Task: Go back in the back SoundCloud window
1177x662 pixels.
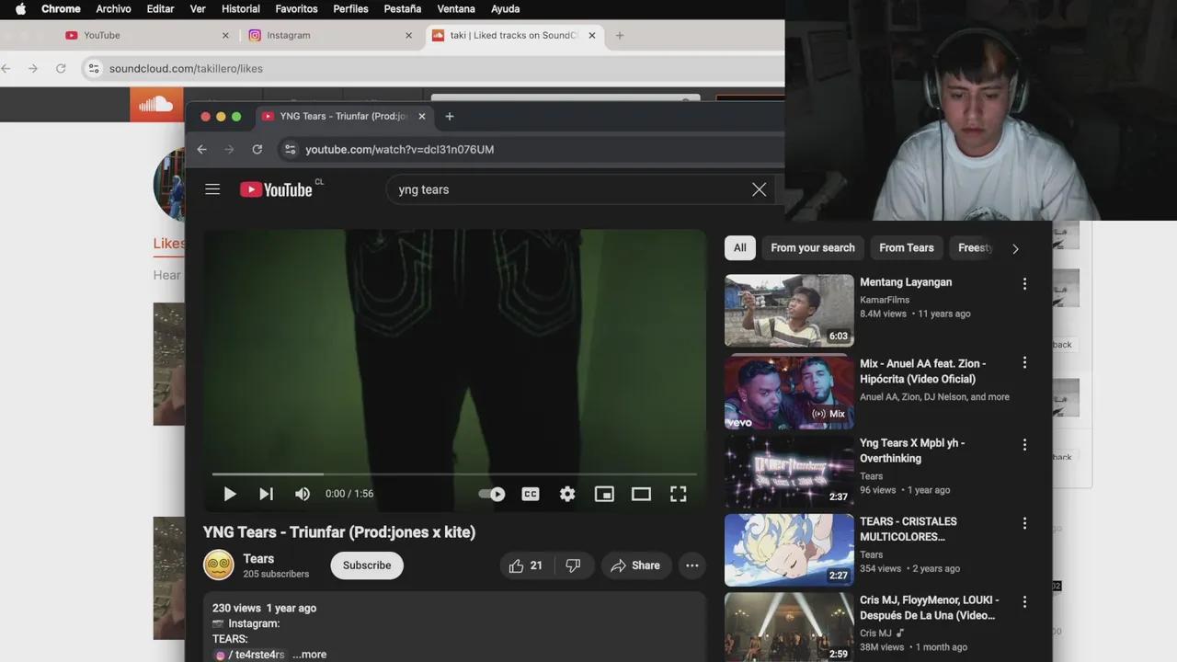Action: coord(6,68)
